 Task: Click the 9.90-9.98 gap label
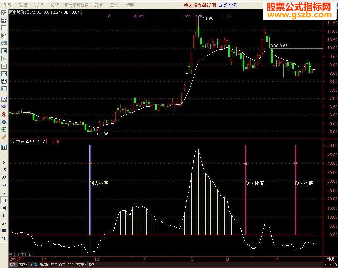point(279,45)
